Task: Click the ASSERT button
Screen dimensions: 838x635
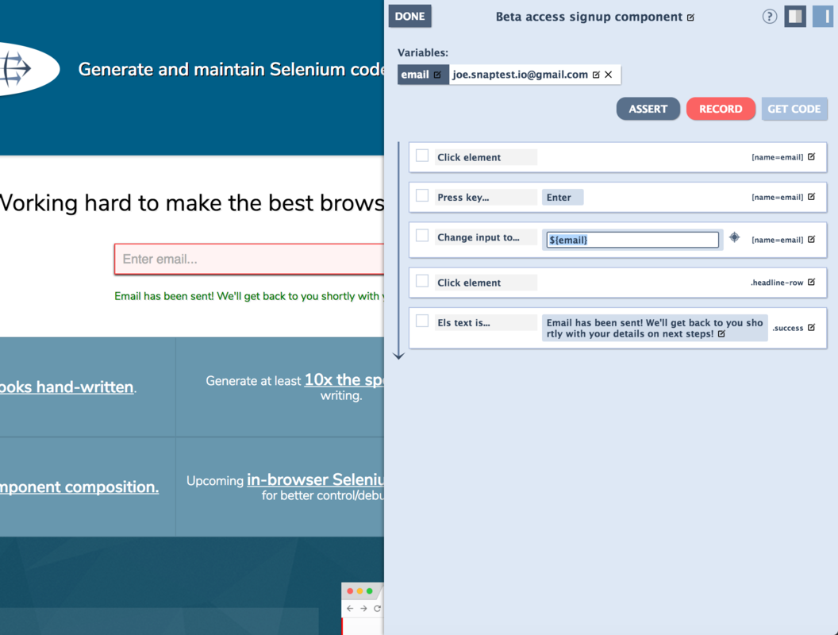Action: click(648, 109)
